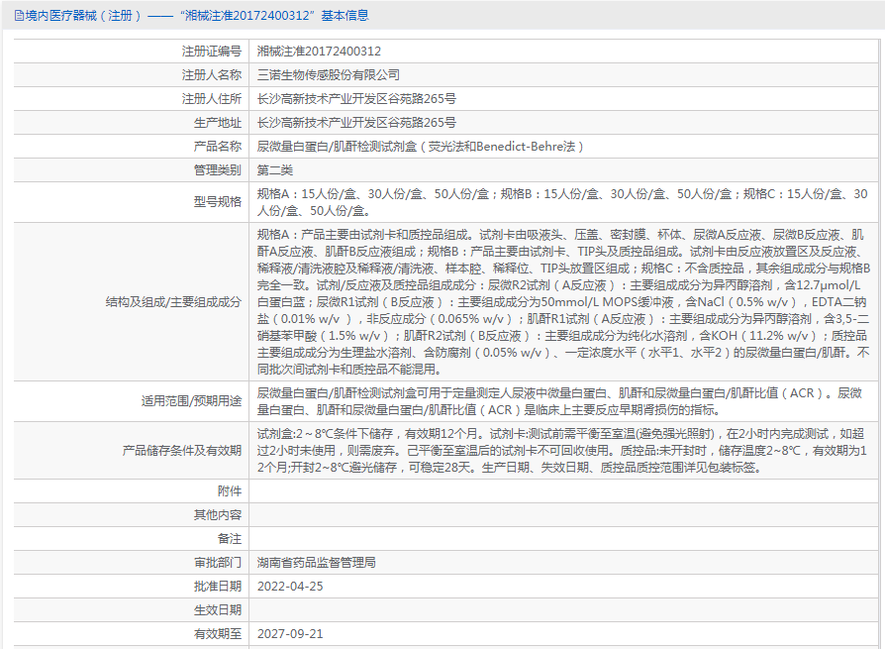The width and height of the screenshot is (885, 649).
Task: Select the address value in the 注册人住所 row
Action: [x=356, y=99]
